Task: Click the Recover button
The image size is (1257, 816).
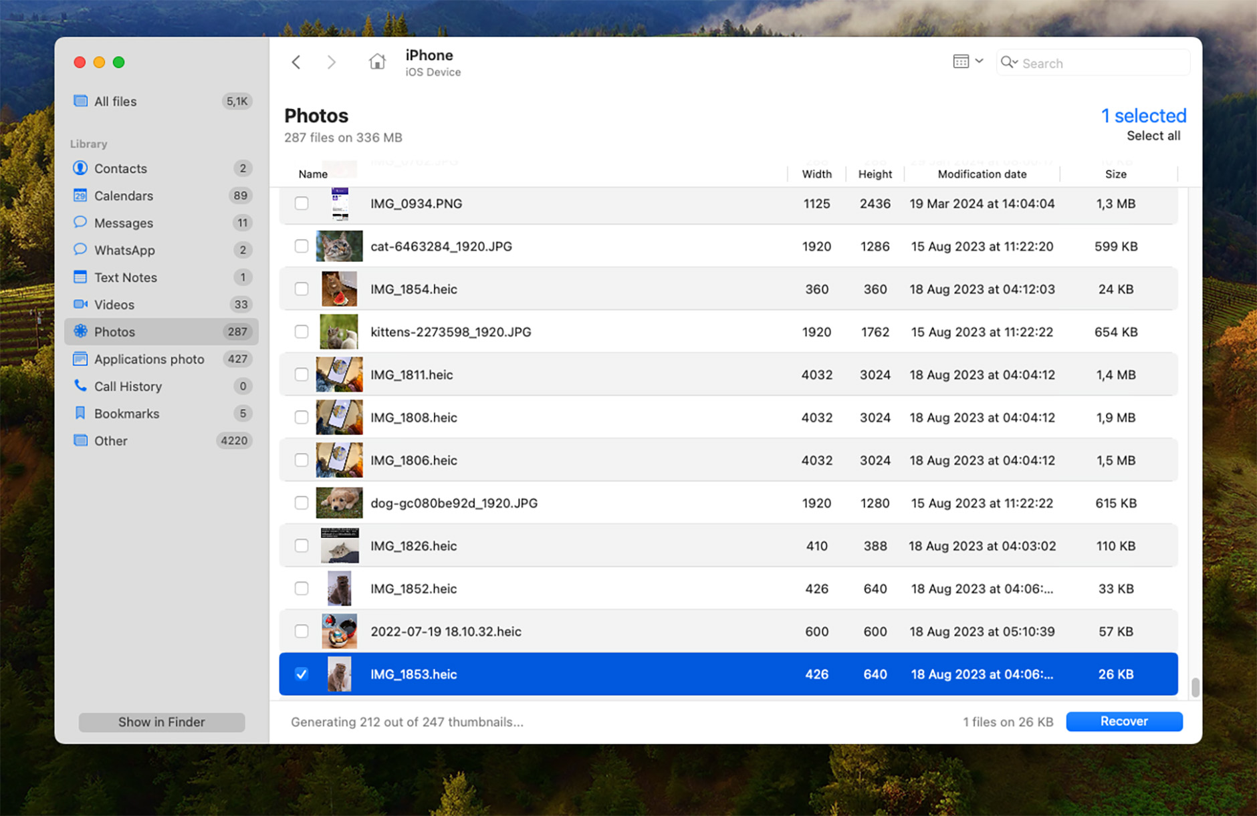Action: (x=1124, y=721)
